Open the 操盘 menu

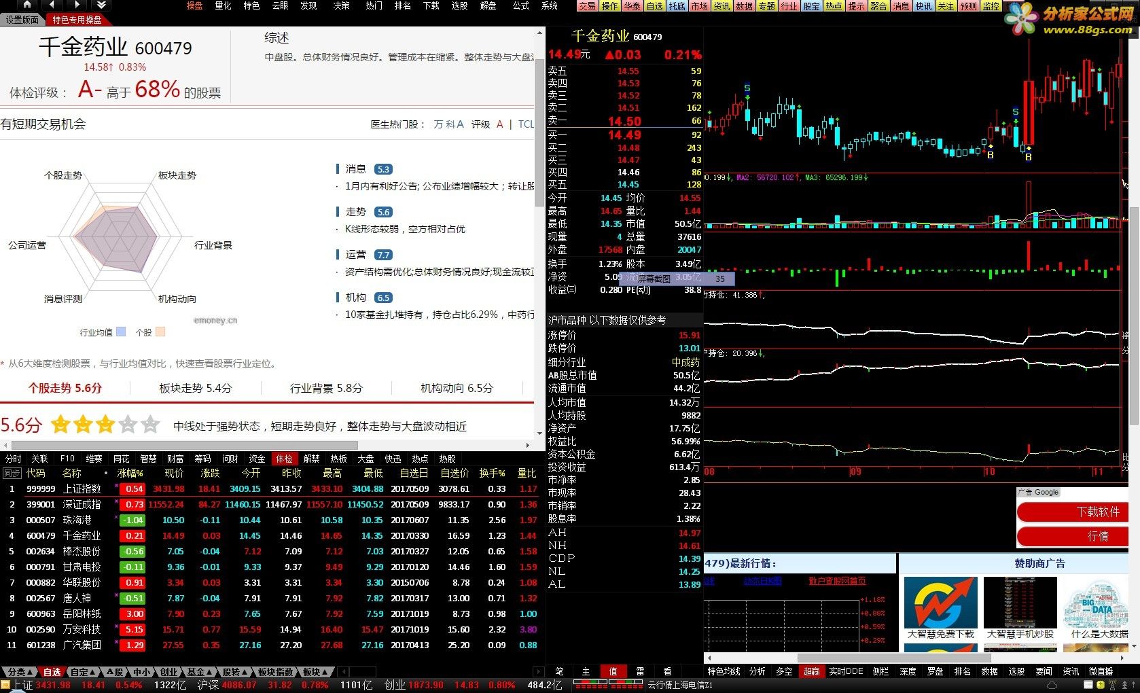pos(194,5)
